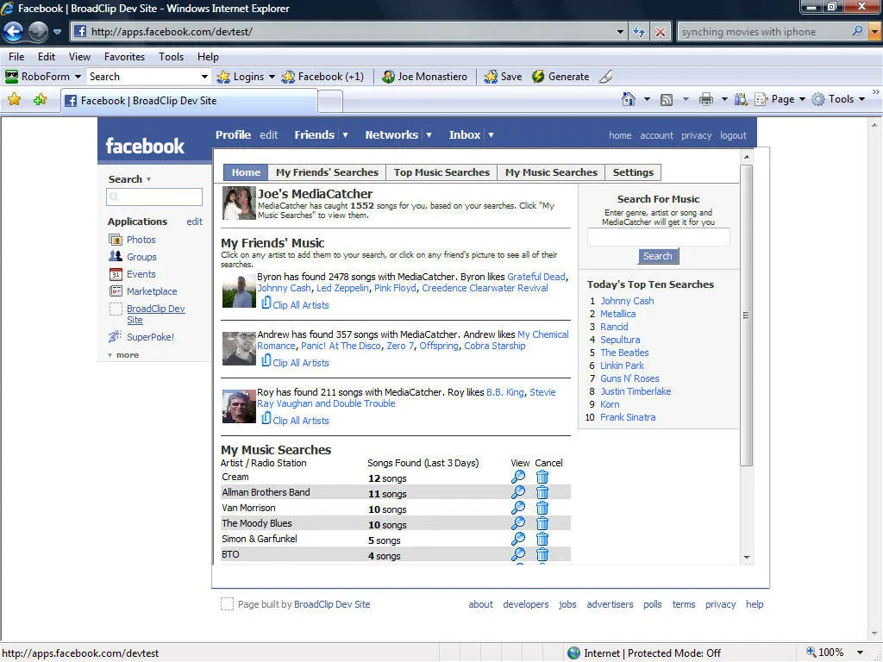Viewport: 883px width, 662px height.
Task: Expand the RoboForm menu dropdown arrow
Action: (x=78, y=77)
